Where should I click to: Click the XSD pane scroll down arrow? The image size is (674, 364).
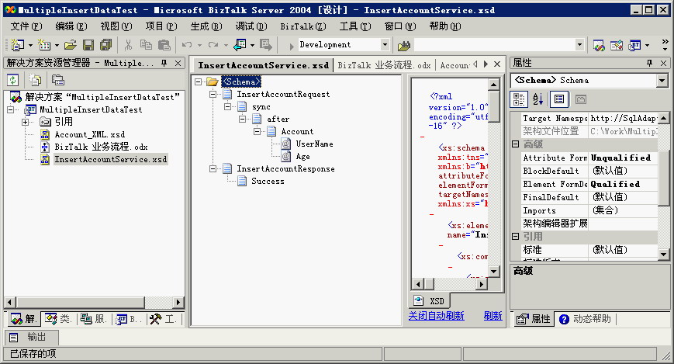click(493, 272)
